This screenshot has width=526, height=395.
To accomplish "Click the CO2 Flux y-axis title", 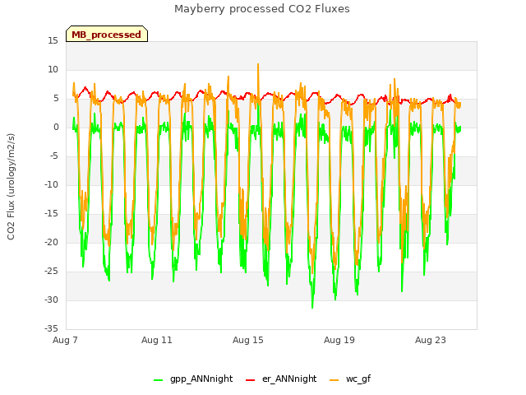I will (11, 187).
